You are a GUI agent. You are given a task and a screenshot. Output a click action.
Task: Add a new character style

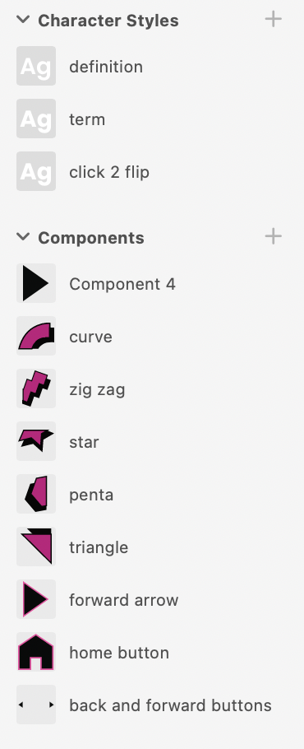(273, 20)
